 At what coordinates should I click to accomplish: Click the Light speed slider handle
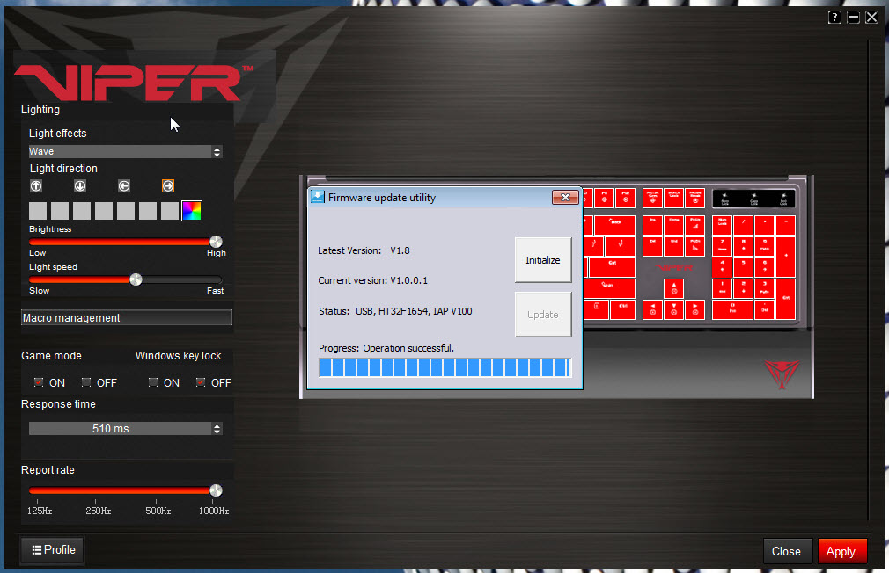(136, 279)
